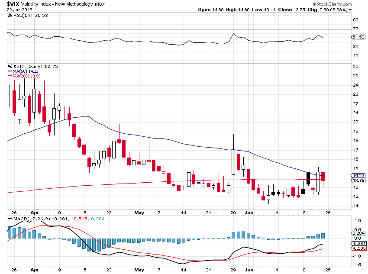This screenshot has width=368, height=274.
Task: Click the 11 label on the price axis
Action: (x=355, y=206)
